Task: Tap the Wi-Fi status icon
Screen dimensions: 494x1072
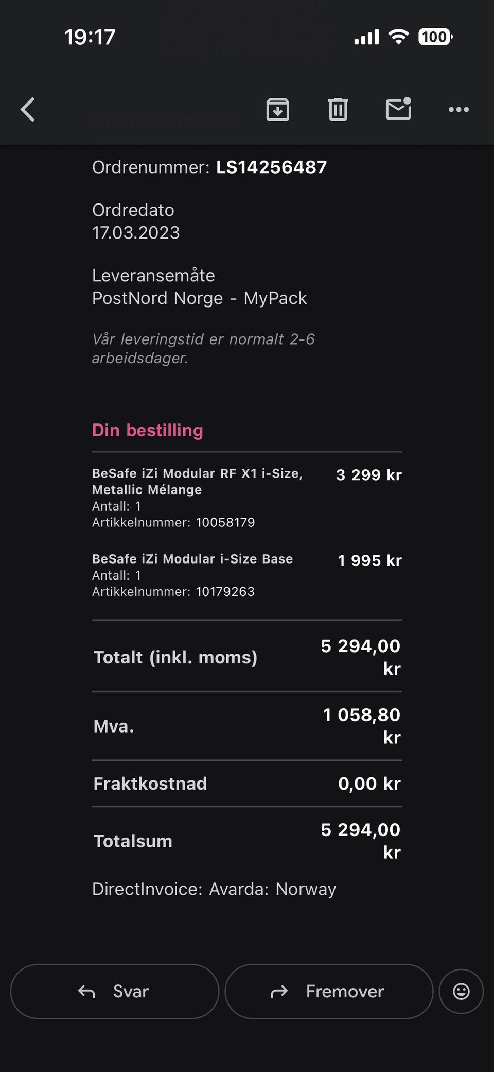Action: coord(398,37)
